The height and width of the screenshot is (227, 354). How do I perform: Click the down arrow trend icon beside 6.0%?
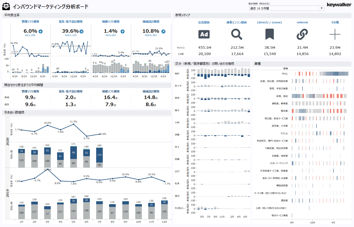41,31
